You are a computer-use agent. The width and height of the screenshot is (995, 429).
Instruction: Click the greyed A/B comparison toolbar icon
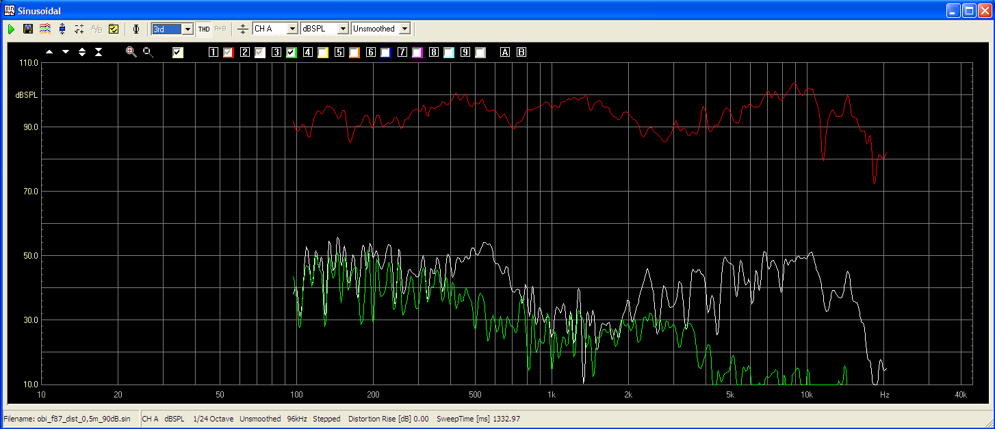[96, 29]
